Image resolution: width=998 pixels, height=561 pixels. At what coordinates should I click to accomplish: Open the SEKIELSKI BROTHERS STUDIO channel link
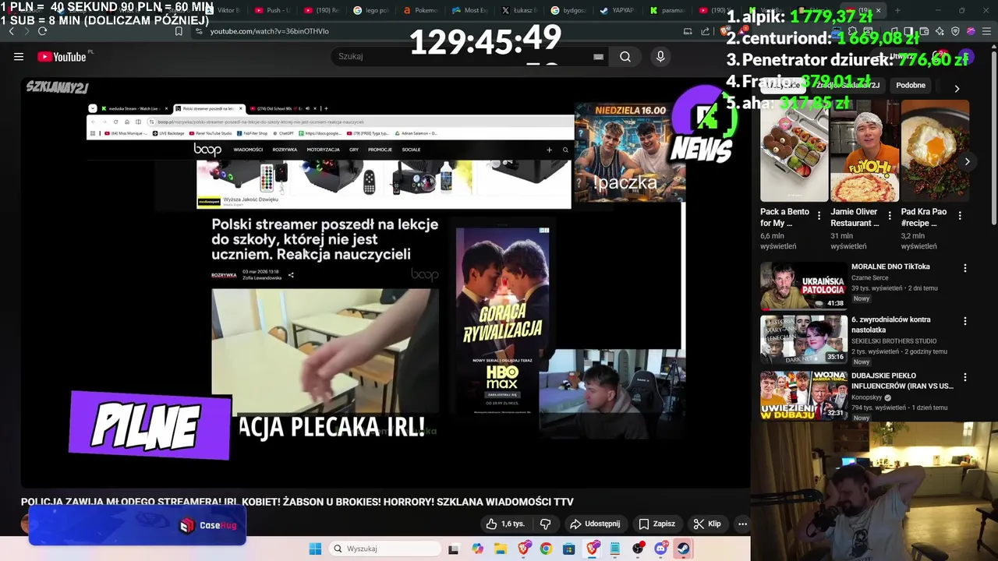pyautogui.click(x=894, y=341)
